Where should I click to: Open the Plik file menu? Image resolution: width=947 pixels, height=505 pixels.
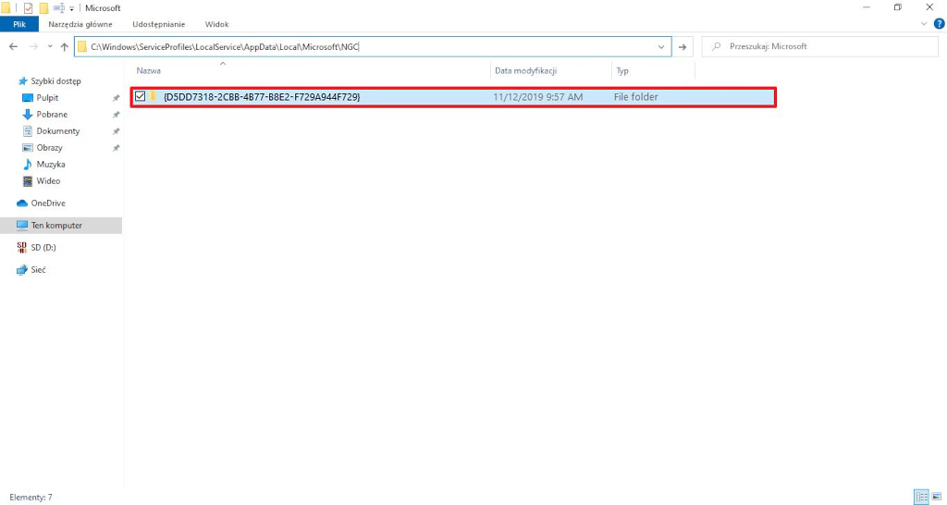coord(19,24)
